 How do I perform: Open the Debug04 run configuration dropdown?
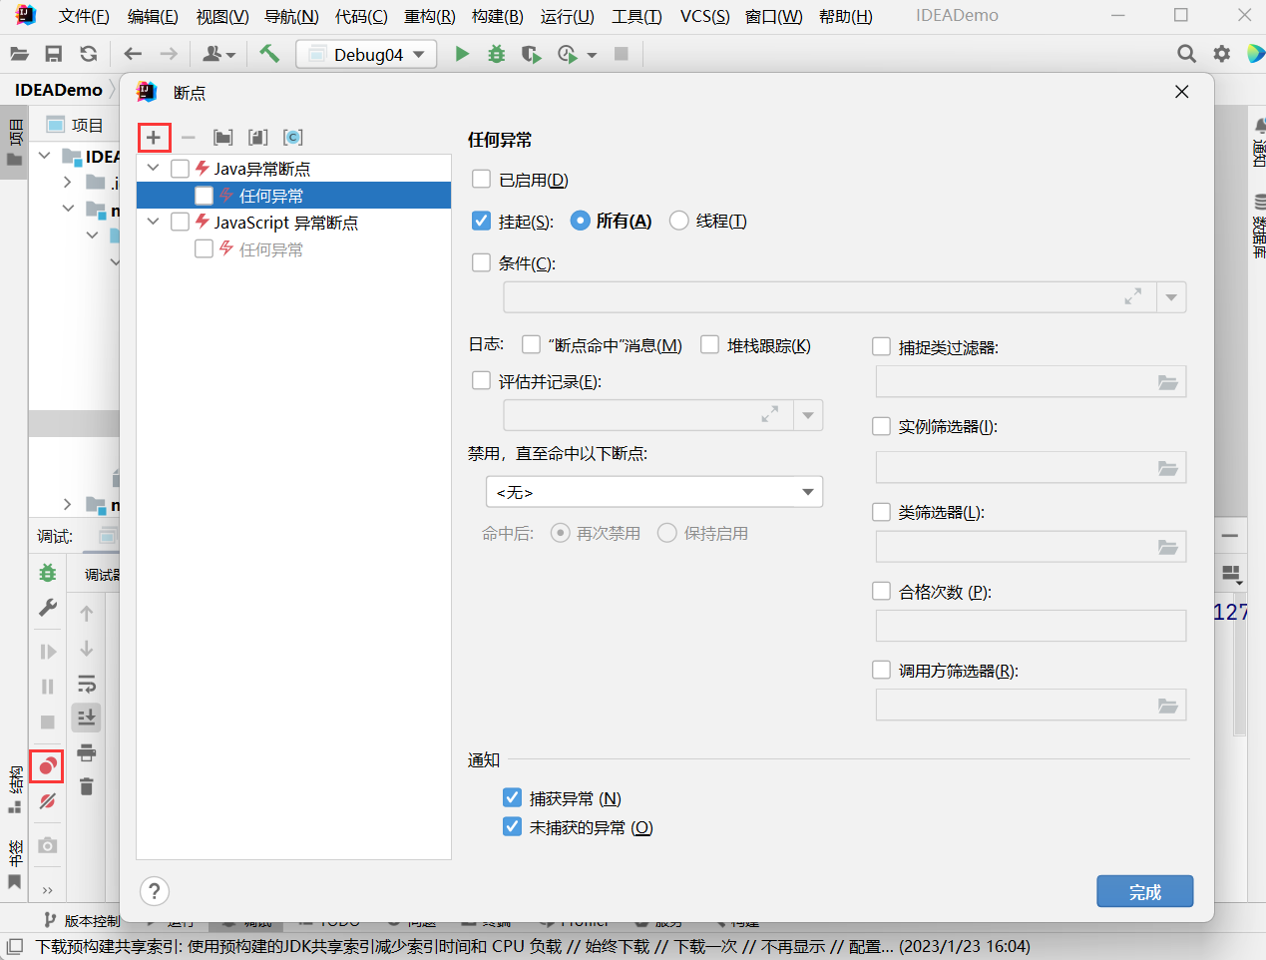tap(366, 54)
